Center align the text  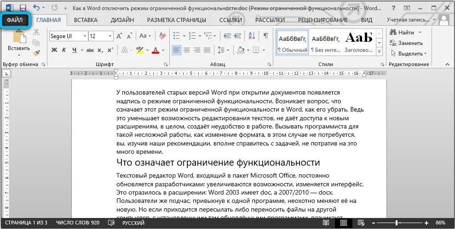pos(187,50)
